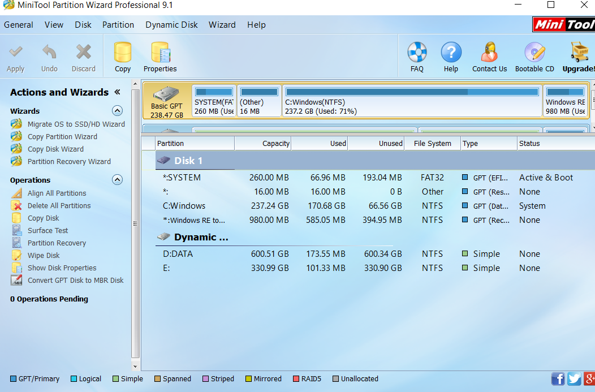Click the Copy disk toolbar icon
The width and height of the screenshot is (595, 392).
click(123, 53)
